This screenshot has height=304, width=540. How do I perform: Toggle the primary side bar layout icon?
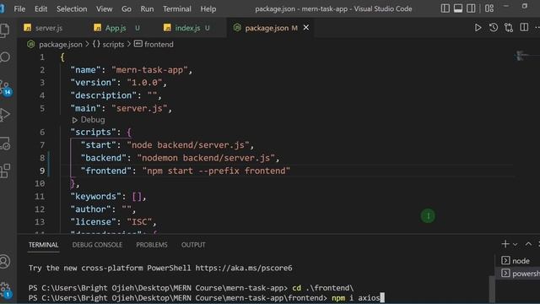pos(445,8)
